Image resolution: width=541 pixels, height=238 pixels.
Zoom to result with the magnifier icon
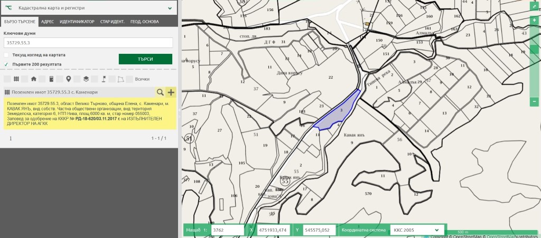(x=160, y=92)
